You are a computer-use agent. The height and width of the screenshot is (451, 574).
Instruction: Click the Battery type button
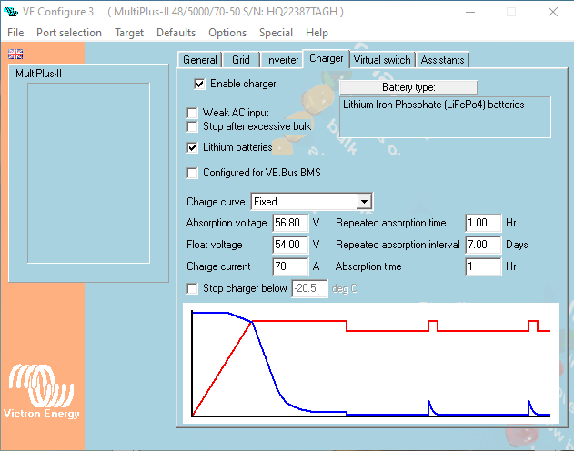point(408,87)
